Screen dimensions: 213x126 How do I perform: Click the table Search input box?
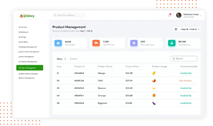pyautogui.click(x=184, y=59)
